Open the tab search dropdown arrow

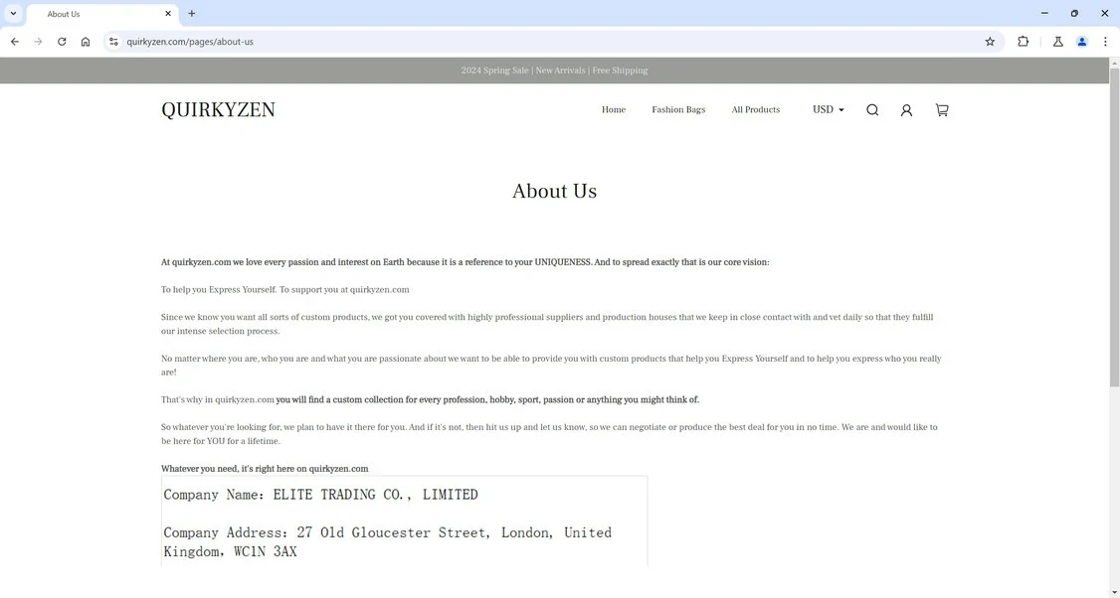tap(13, 14)
